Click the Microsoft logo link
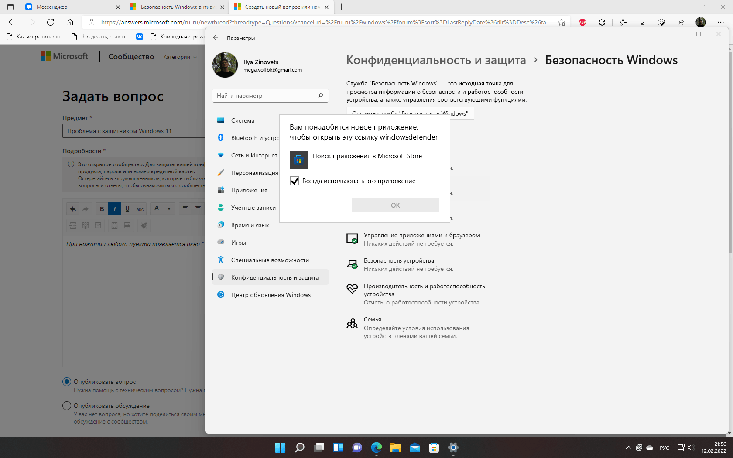733x458 pixels. coord(64,56)
